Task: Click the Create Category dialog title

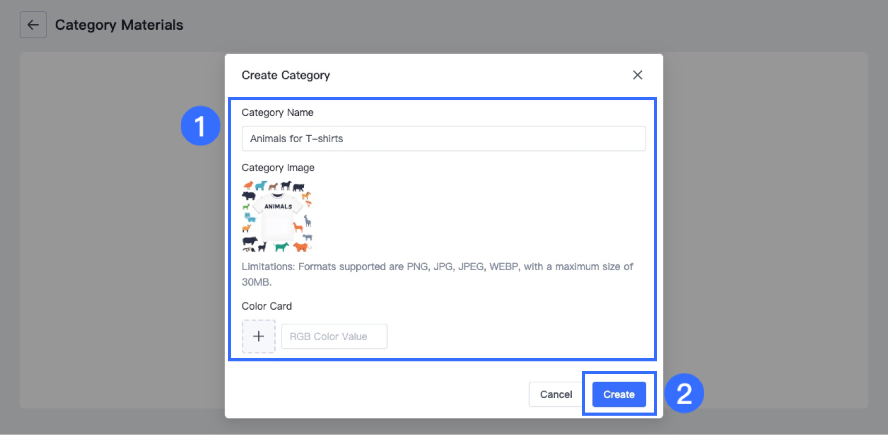Action: click(286, 75)
